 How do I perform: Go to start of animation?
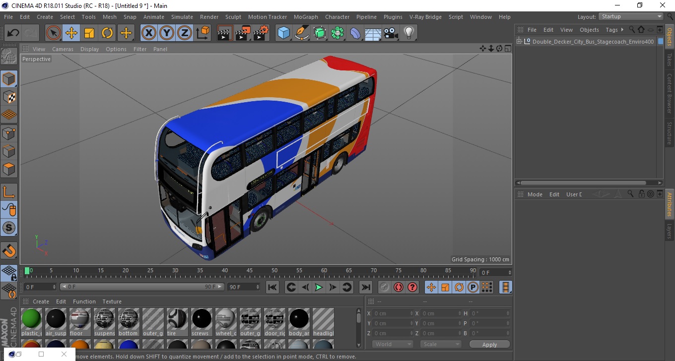tap(272, 287)
